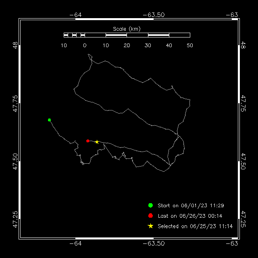Screen dimensions: 258x258
Task: Click the right 47.75 latitude label
Action: pyautogui.click(x=243, y=104)
